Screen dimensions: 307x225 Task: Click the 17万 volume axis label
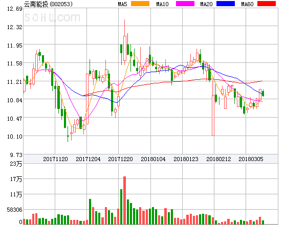click(x=16, y=179)
